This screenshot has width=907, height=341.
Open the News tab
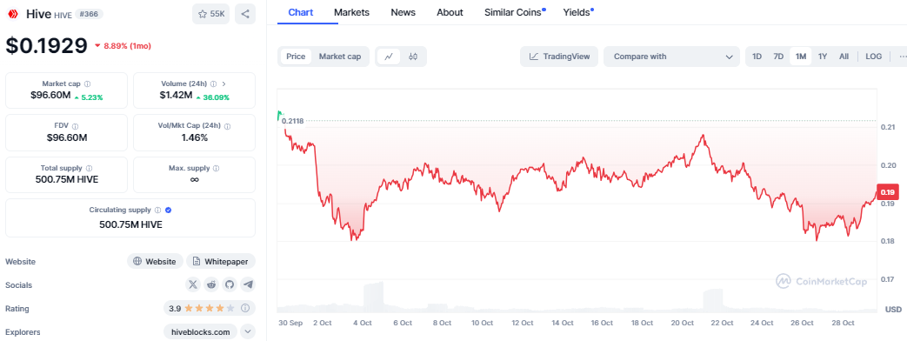(x=403, y=12)
